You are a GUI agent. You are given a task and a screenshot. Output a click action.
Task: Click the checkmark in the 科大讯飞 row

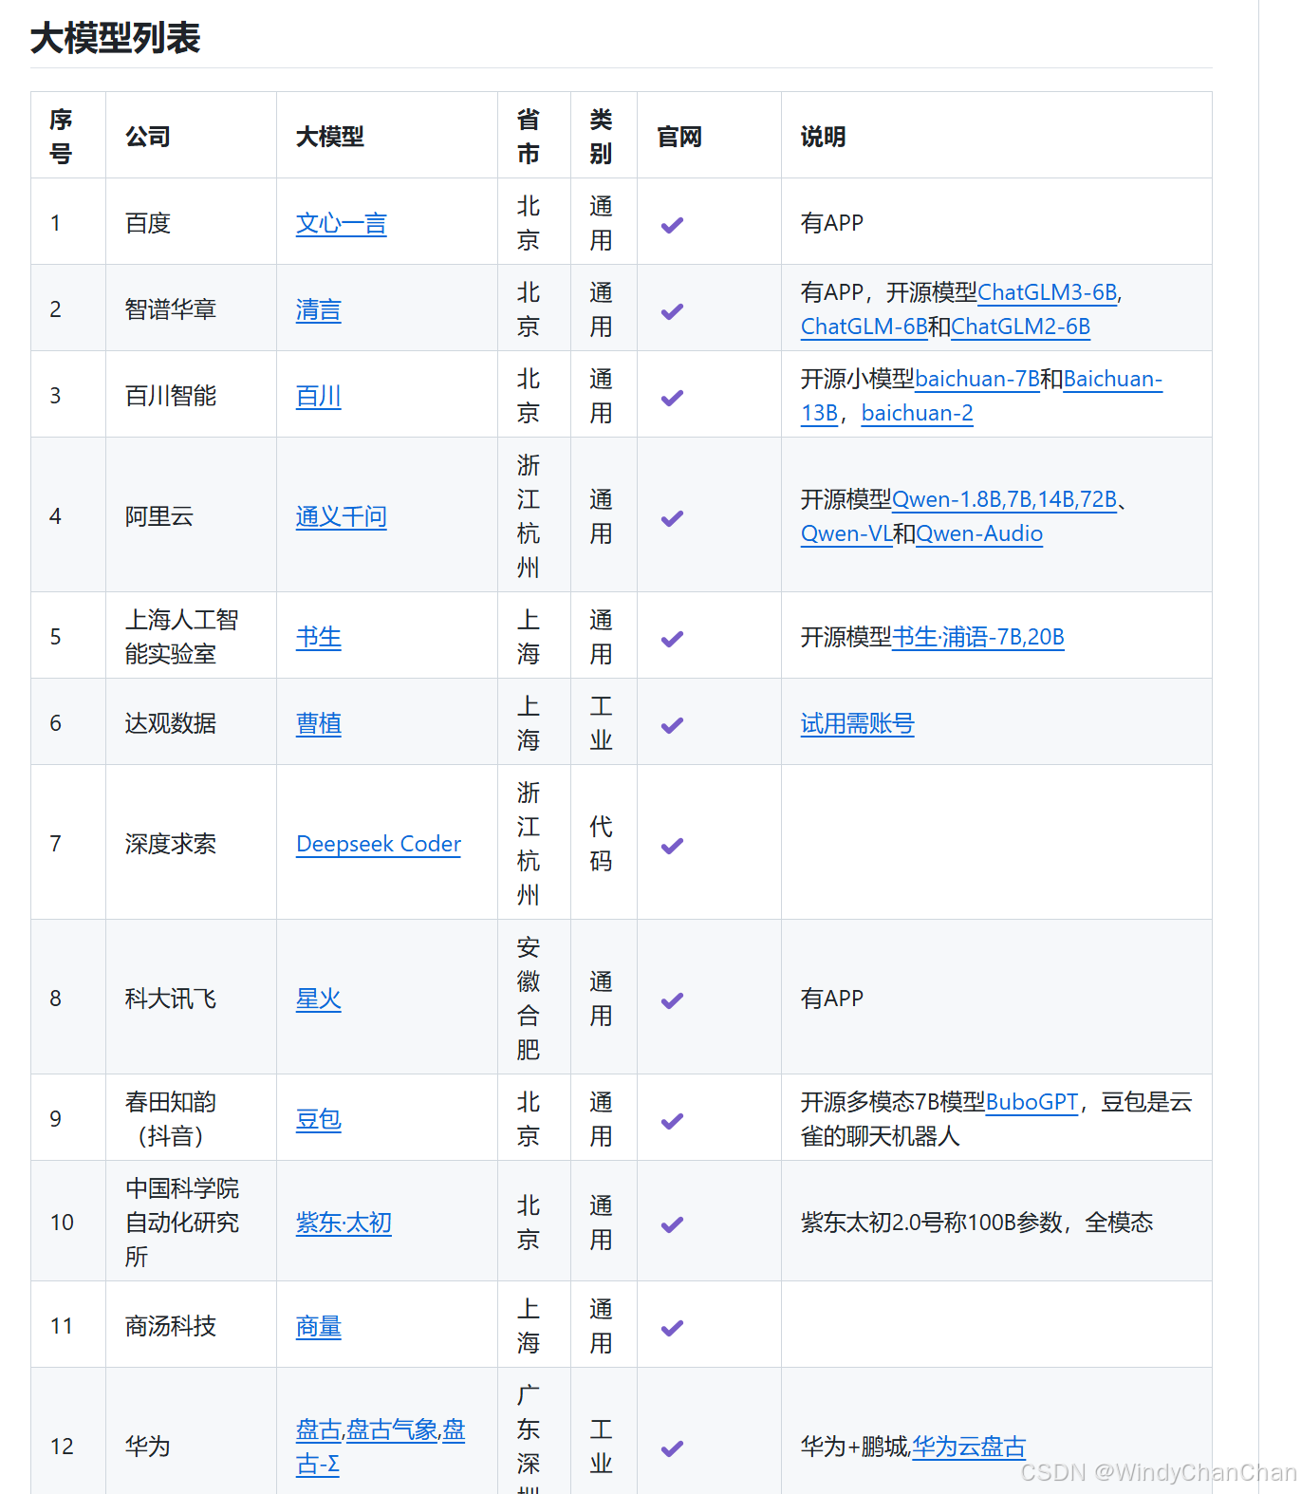coord(672,1000)
